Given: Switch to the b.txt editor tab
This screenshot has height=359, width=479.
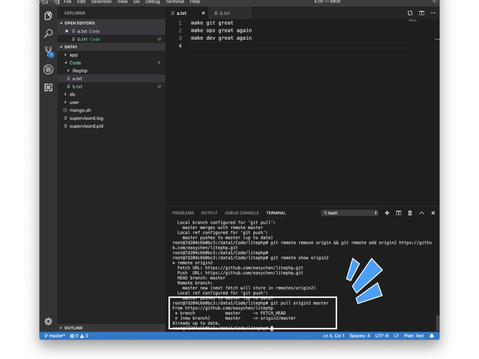Looking at the screenshot, I should 225,13.
